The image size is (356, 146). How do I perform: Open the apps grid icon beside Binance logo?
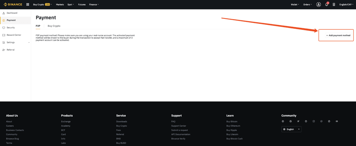point(28,5)
